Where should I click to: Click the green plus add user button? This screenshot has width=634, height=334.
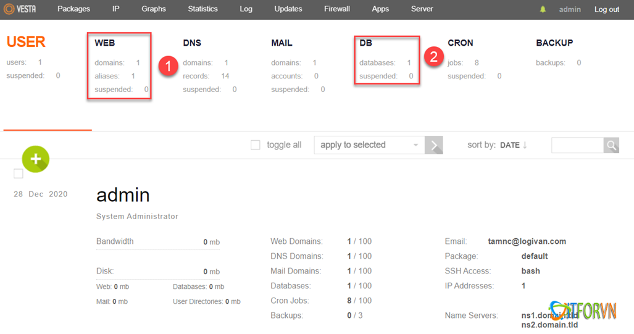(36, 159)
